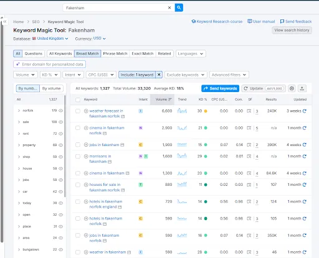319x258 pixels.
Task: Open Exclude keywords dropdown
Action: 186,75
